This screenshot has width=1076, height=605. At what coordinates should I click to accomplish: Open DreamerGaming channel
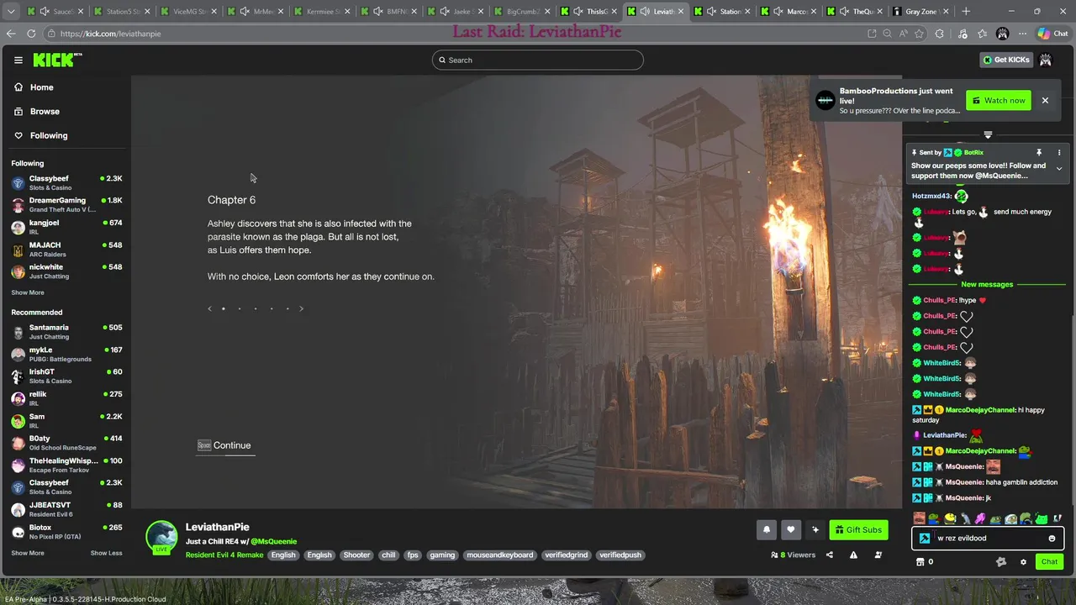[x=66, y=204]
